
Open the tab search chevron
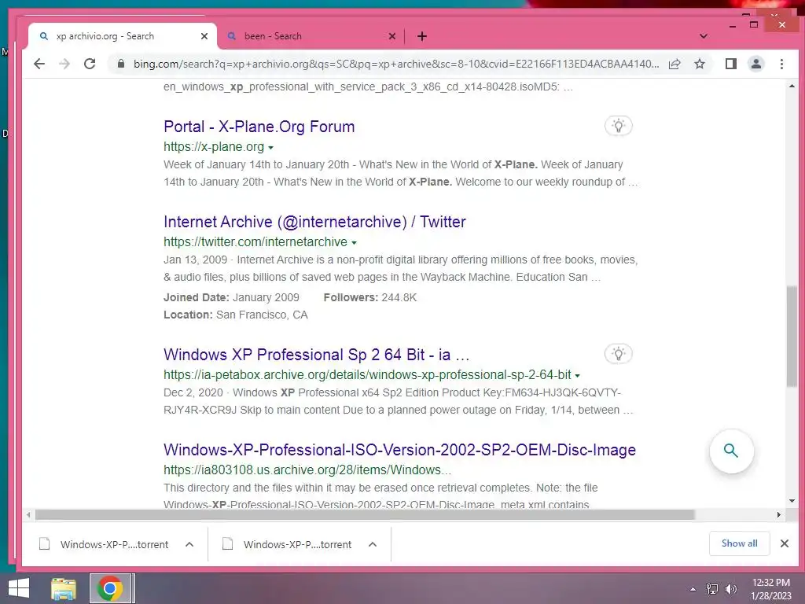704,36
